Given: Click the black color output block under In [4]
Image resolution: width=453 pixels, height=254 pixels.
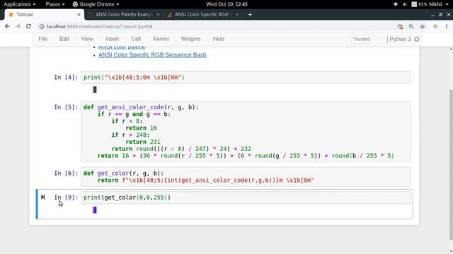Looking at the screenshot, I should pos(95,90).
